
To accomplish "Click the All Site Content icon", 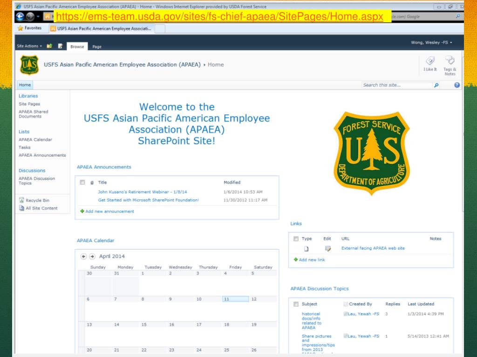I will [21, 208].
